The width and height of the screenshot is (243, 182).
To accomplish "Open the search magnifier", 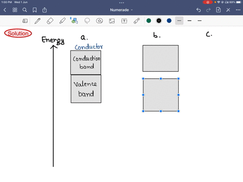I will [x=25, y=10].
